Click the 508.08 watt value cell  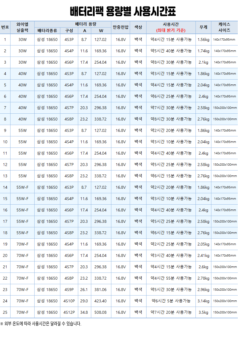pyautogui.click(x=100, y=312)
